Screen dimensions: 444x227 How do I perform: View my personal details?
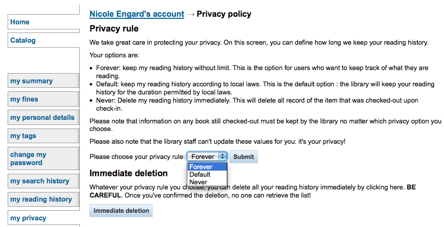44,118
